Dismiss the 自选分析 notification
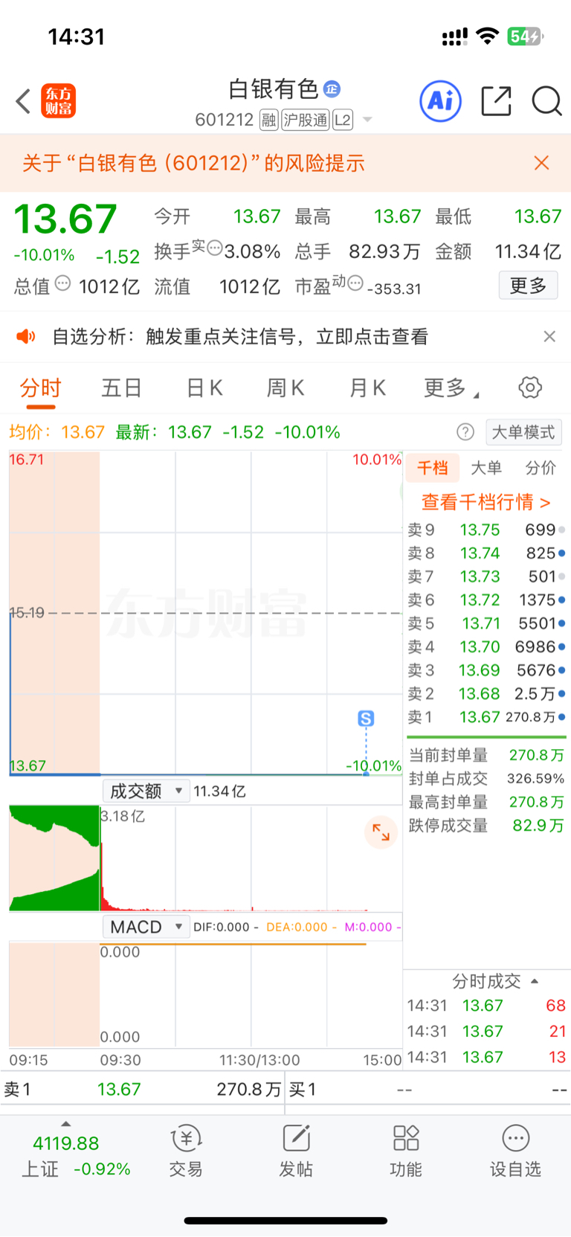 coord(549,336)
